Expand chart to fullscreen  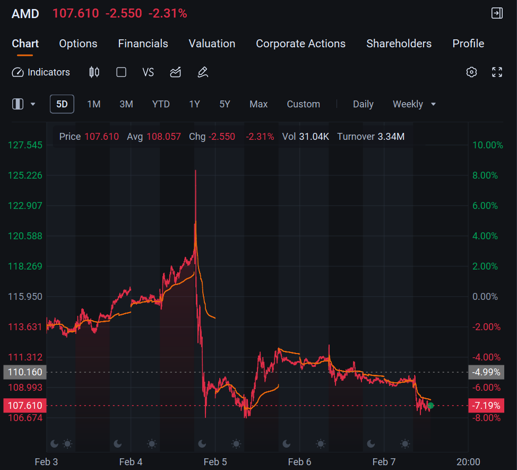point(497,72)
